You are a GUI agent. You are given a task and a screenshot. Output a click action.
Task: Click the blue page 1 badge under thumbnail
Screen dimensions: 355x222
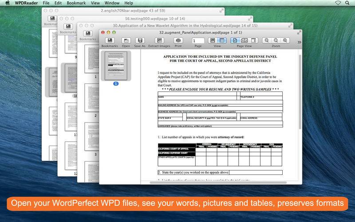click(116, 83)
